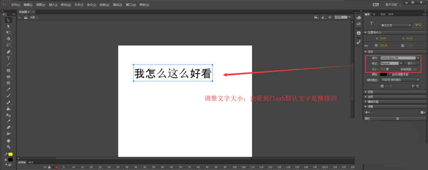Open the Info panel icon
This screenshot has height=170, width=428.
[359, 33]
